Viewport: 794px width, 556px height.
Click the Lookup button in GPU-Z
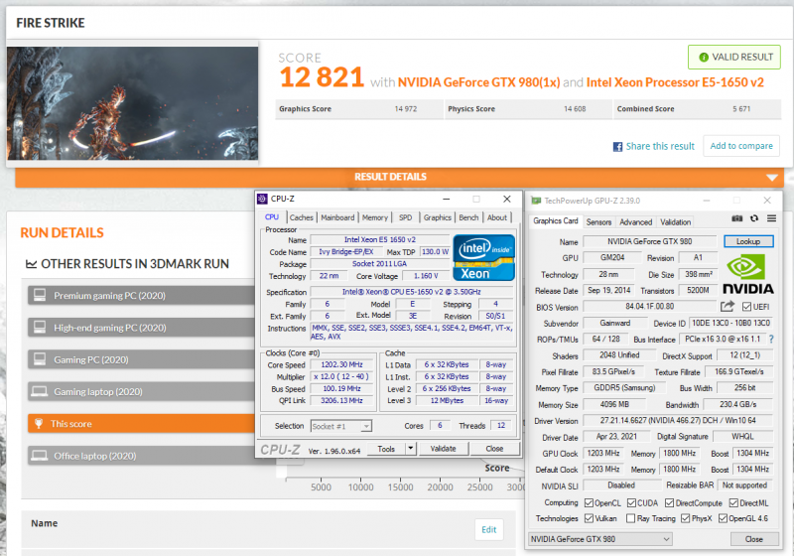747,241
